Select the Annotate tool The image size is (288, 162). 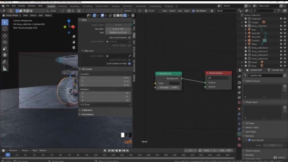[5, 62]
